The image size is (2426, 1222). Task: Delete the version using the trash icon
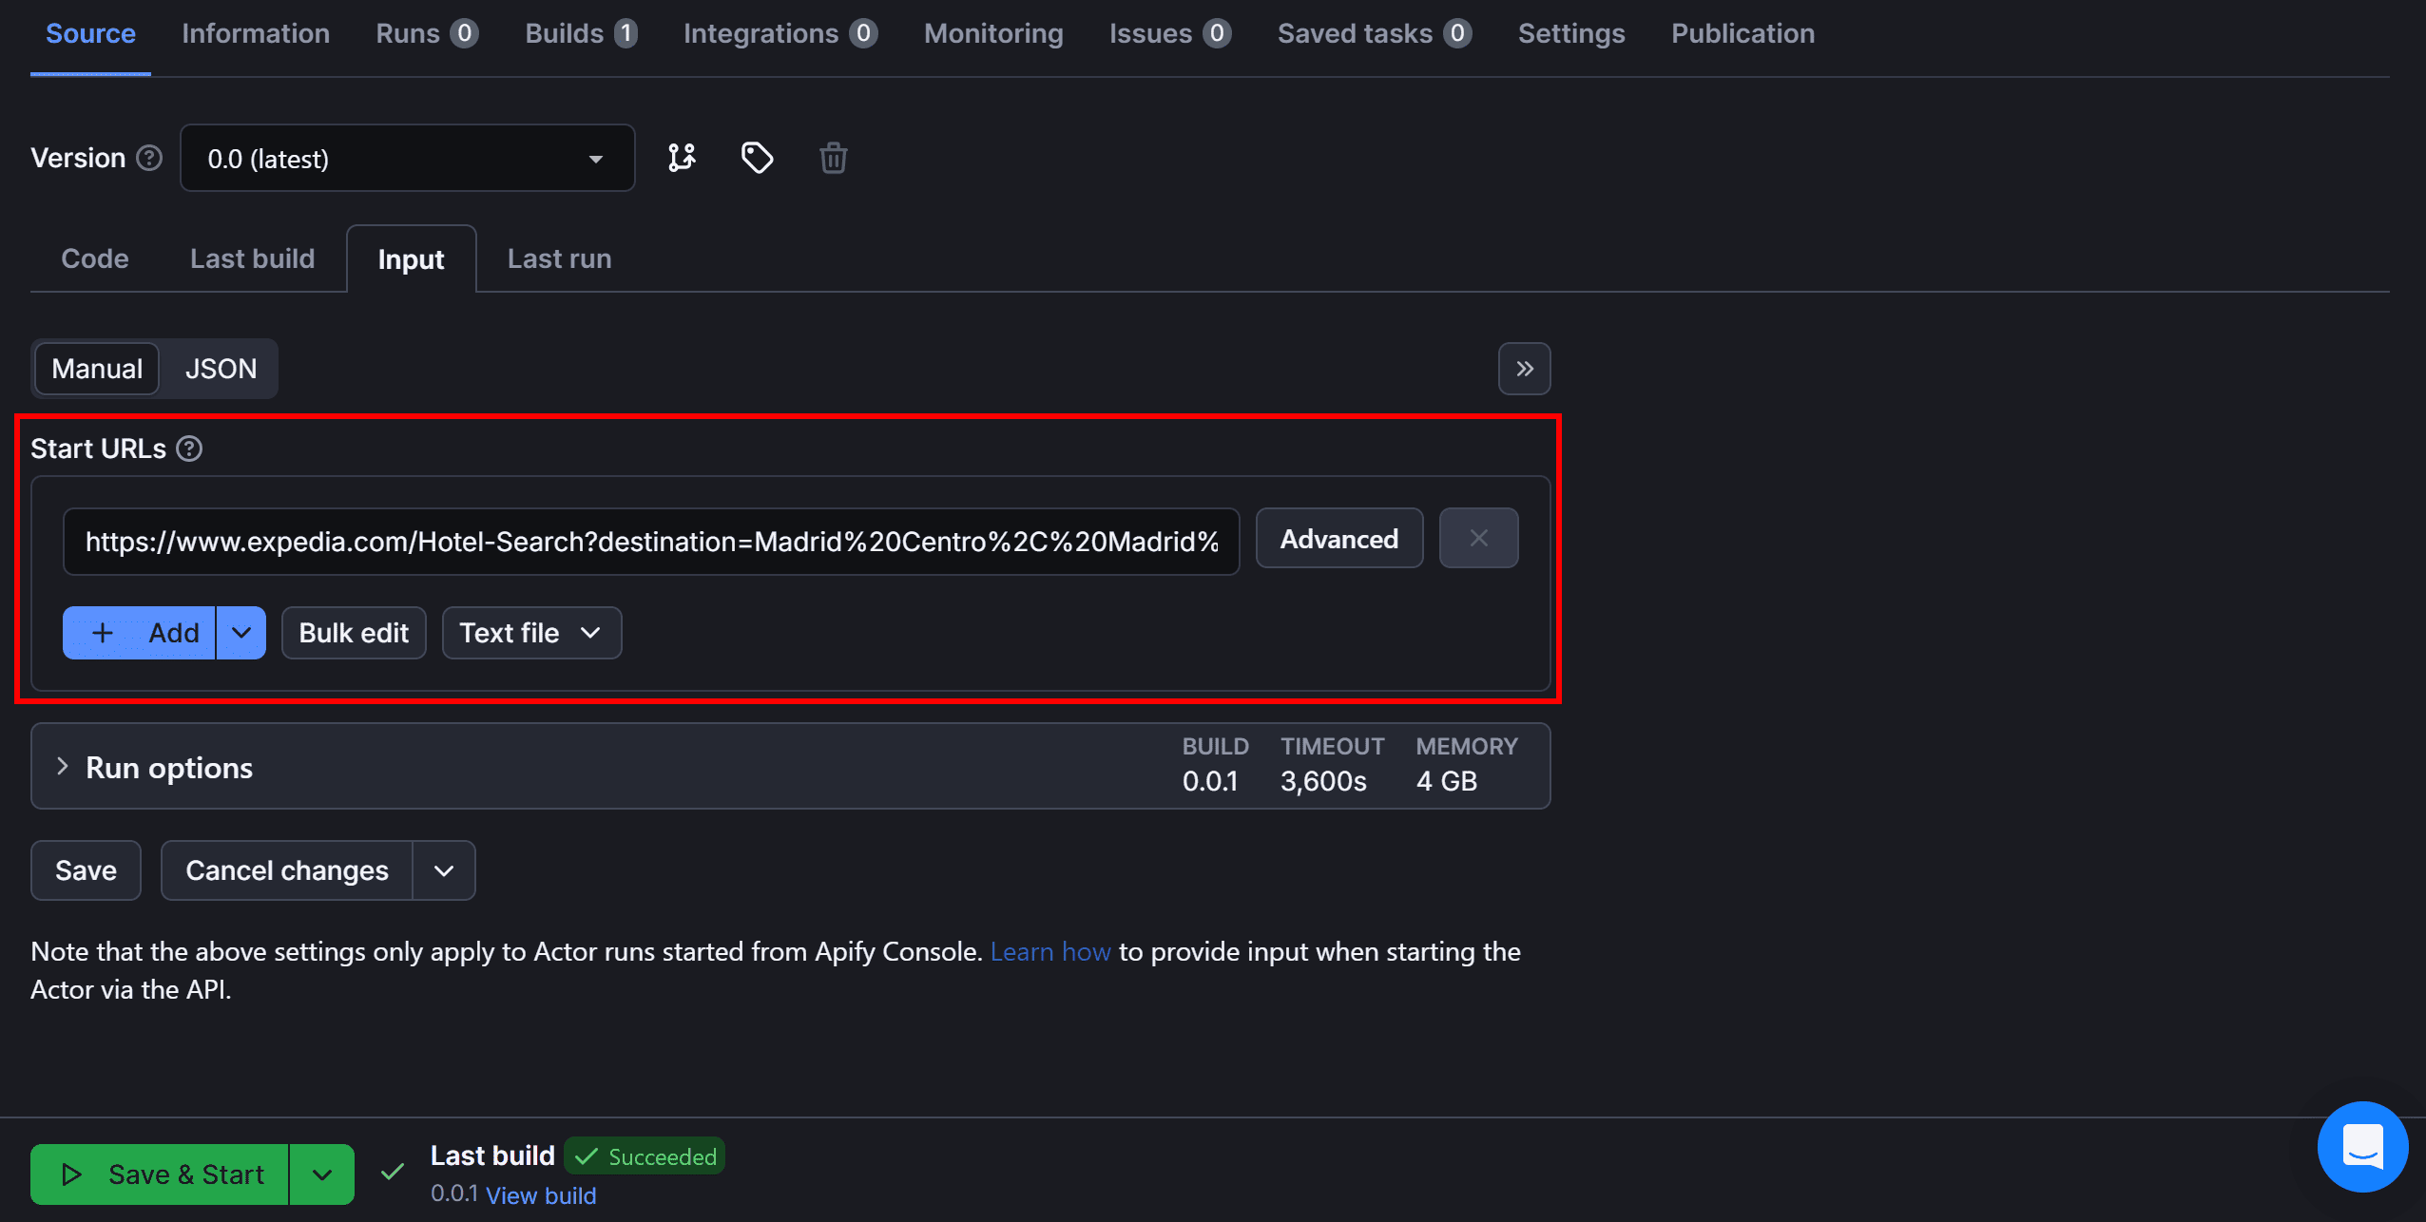833,158
